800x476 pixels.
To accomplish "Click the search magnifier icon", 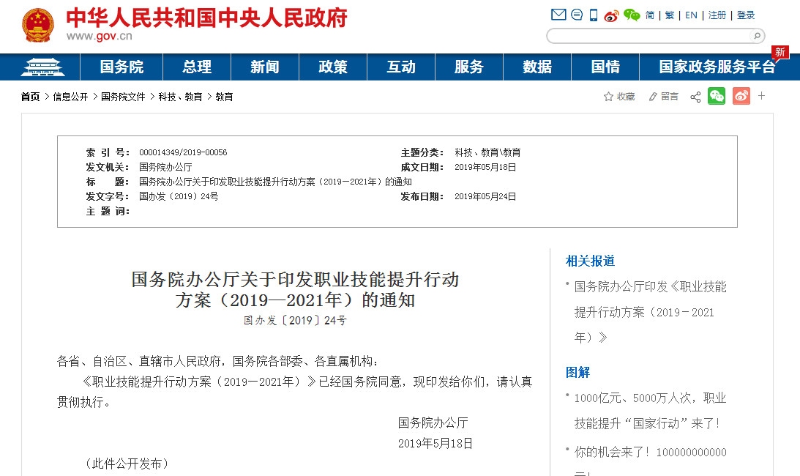I will tap(757, 36).
